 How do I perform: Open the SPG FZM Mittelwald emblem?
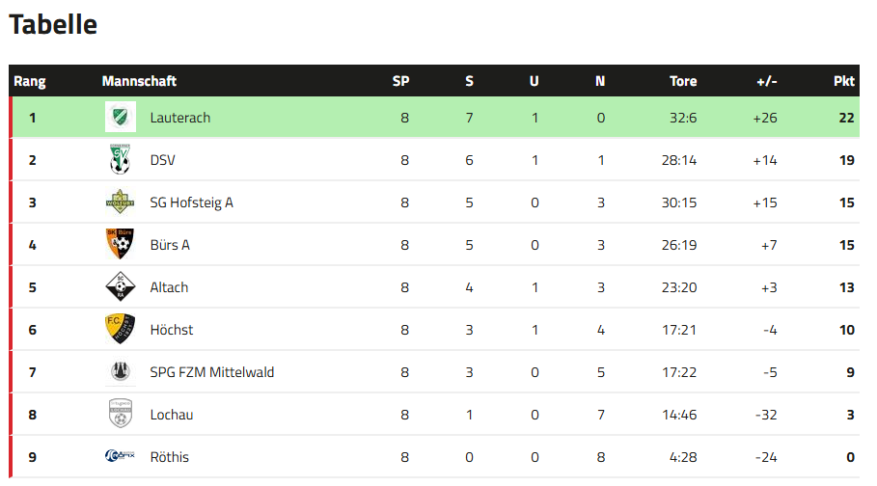point(121,371)
